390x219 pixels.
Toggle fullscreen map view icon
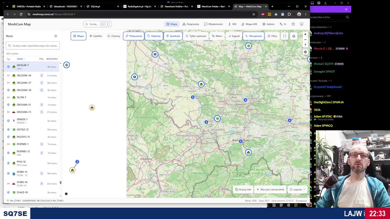pos(285,36)
